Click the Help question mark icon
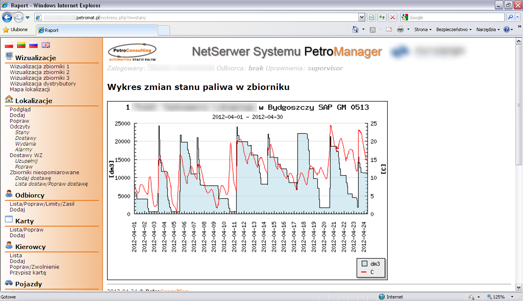 tap(507, 29)
